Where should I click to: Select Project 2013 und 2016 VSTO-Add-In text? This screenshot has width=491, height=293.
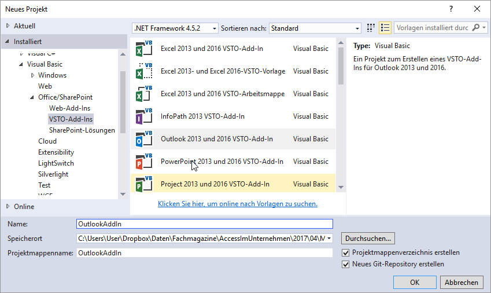tap(215, 184)
